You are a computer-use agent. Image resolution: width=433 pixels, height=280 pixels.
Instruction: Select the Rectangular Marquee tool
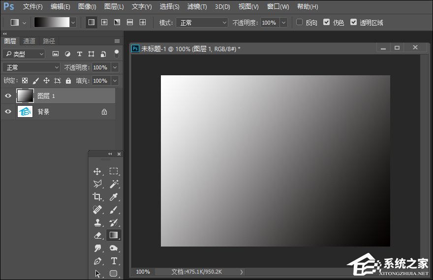(114, 171)
